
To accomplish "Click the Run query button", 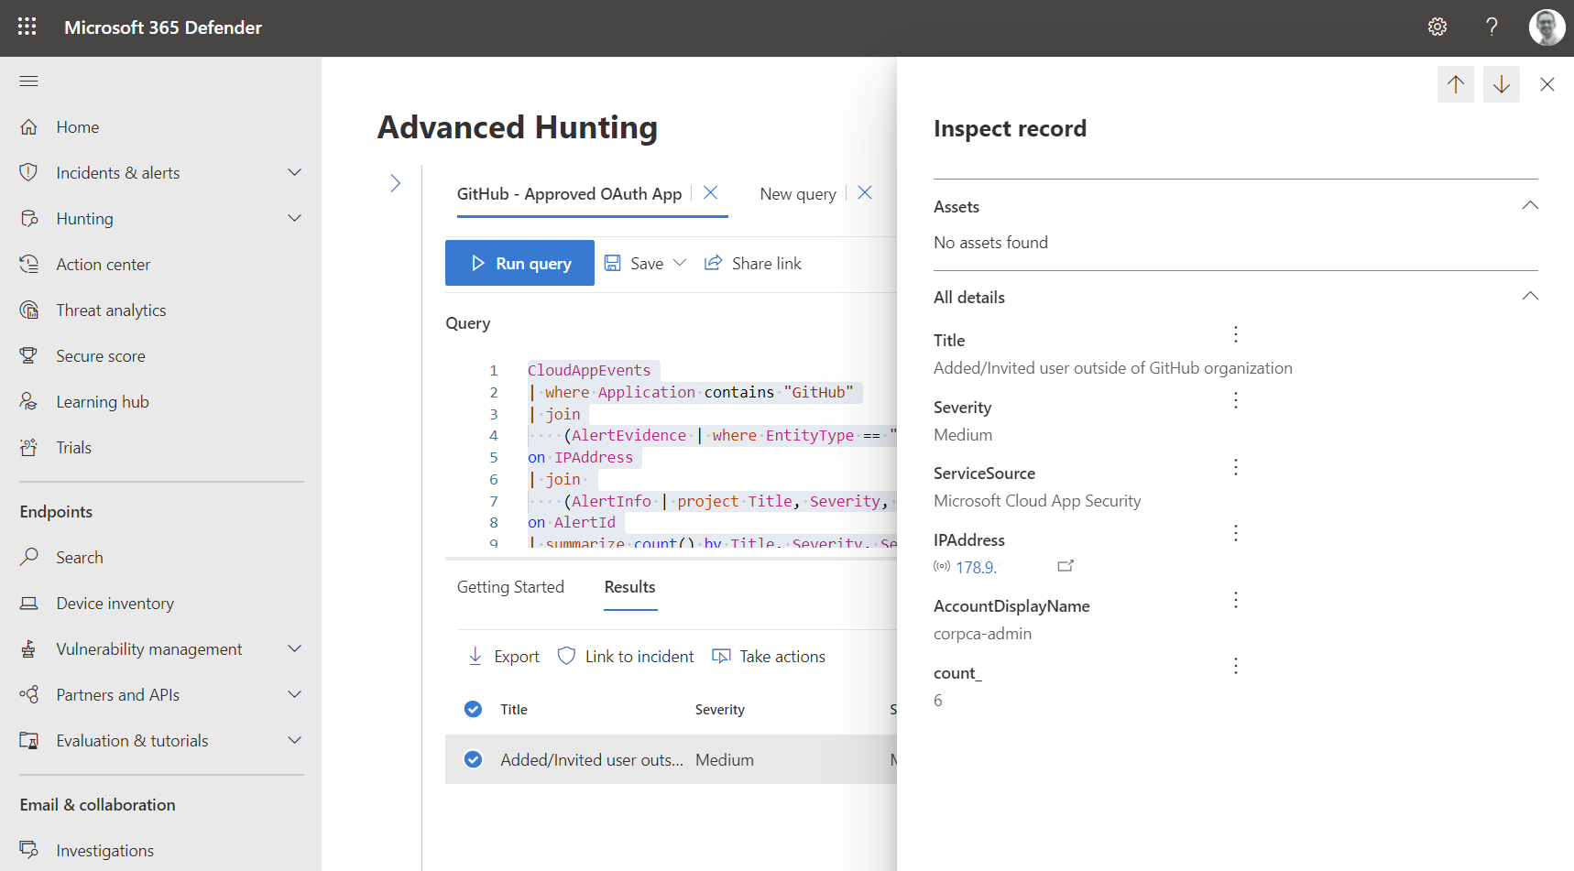I will coord(519,263).
